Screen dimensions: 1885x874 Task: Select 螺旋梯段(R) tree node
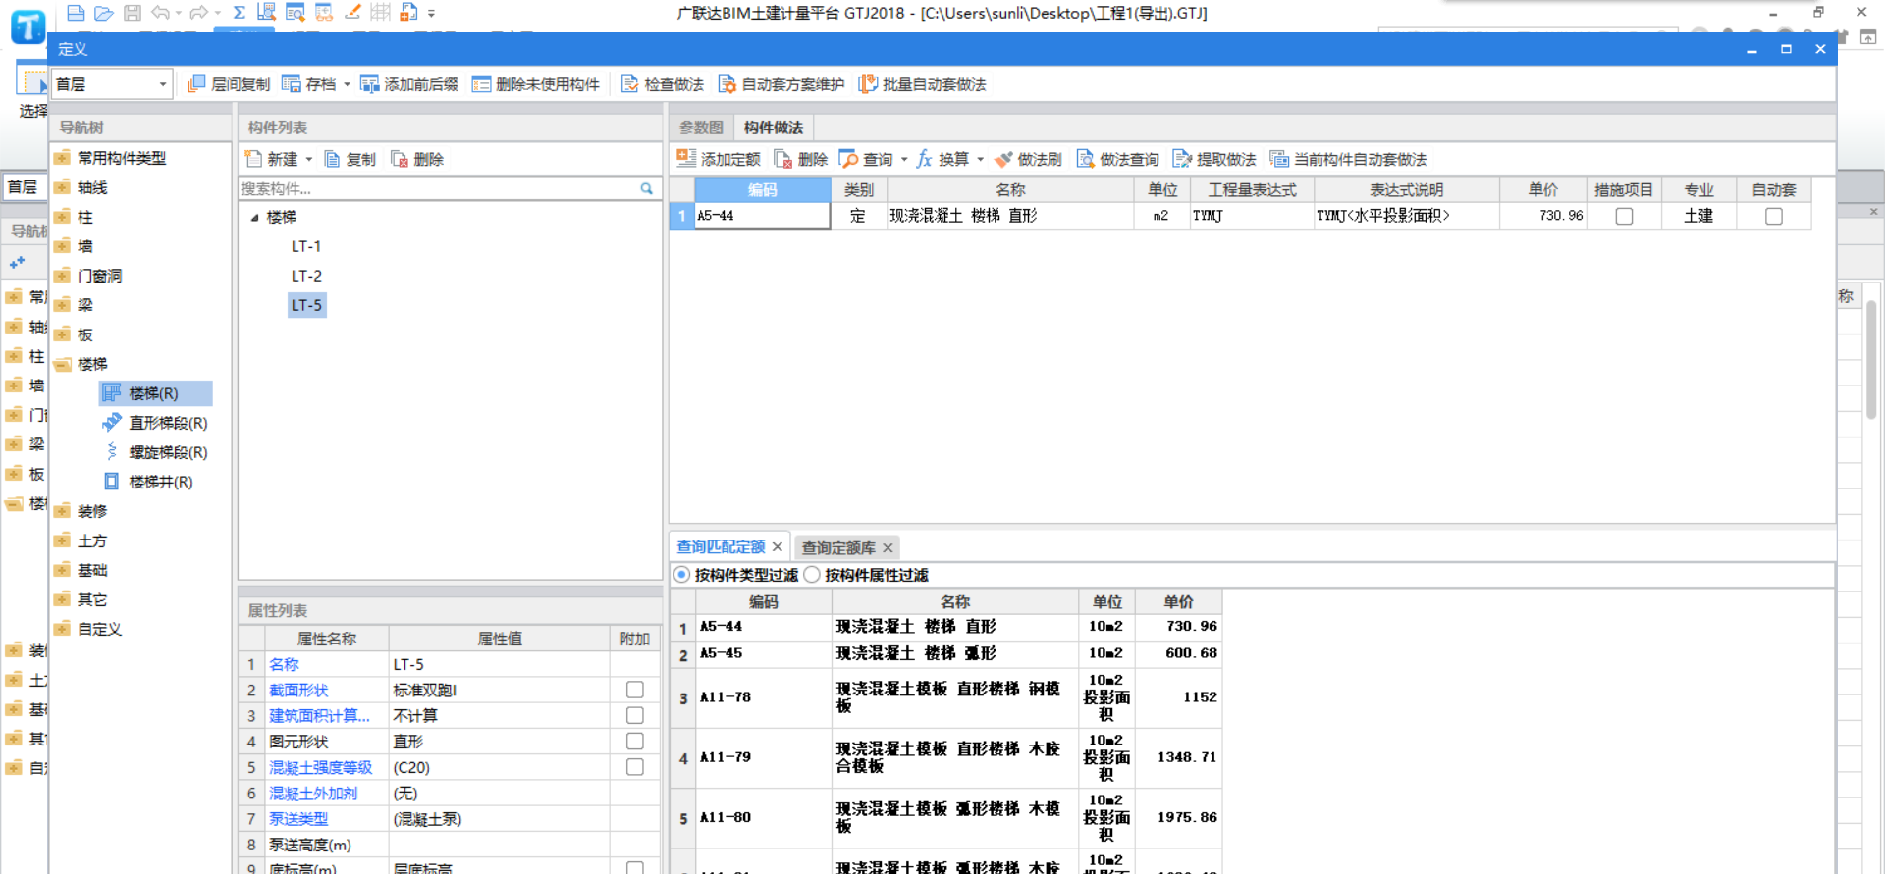point(155,452)
